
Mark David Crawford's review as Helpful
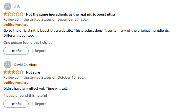[x=16, y=104]
